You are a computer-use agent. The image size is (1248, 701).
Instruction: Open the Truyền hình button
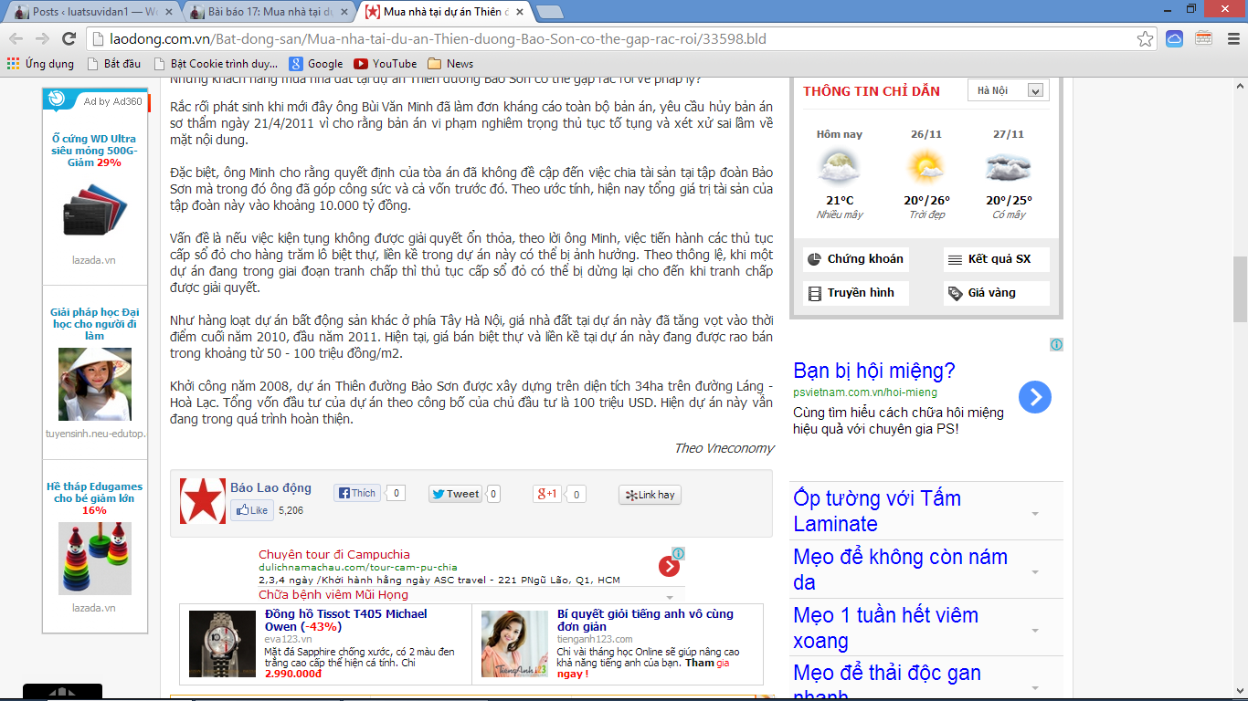pos(856,293)
